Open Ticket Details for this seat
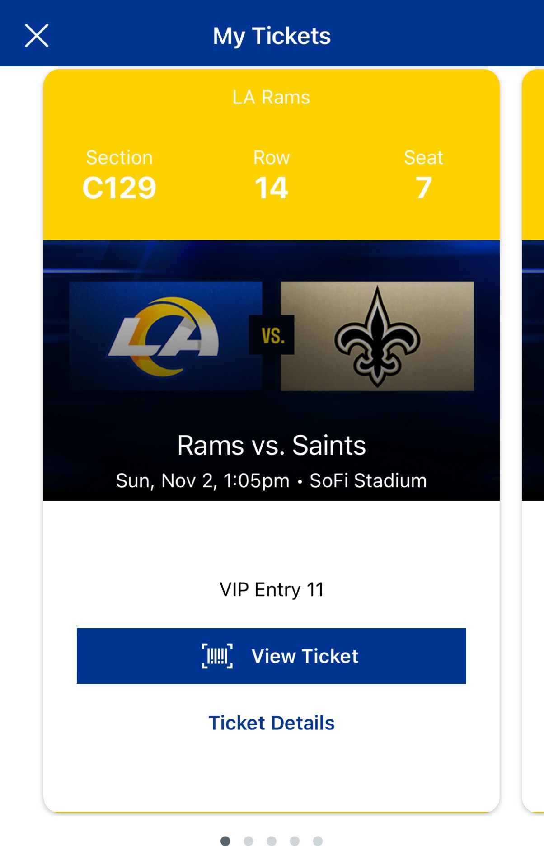Viewport: 544px width, 865px height. click(x=272, y=723)
